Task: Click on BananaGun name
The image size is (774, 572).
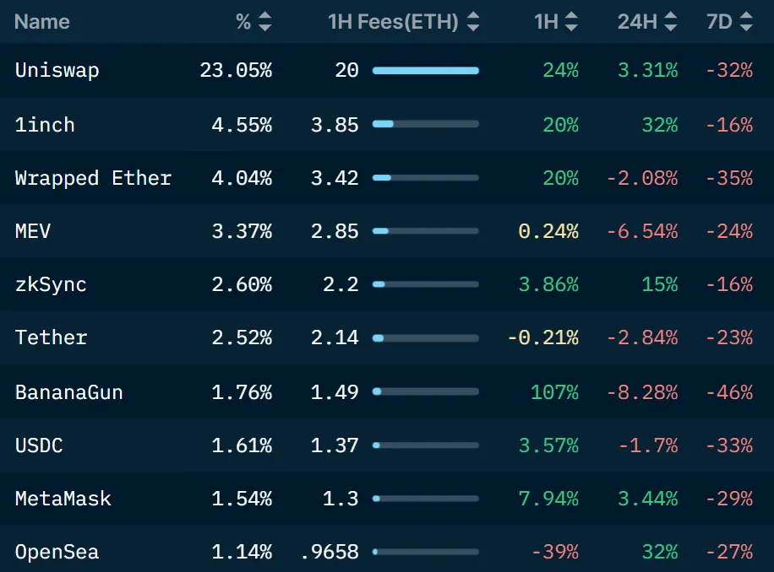Action: (x=68, y=392)
